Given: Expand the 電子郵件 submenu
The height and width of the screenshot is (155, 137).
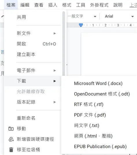Looking at the screenshot, I should coord(33,71).
